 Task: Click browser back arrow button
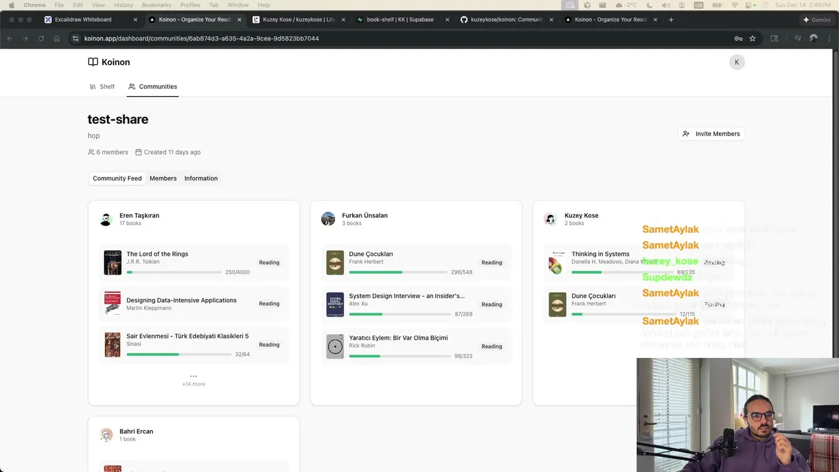pos(10,39)
